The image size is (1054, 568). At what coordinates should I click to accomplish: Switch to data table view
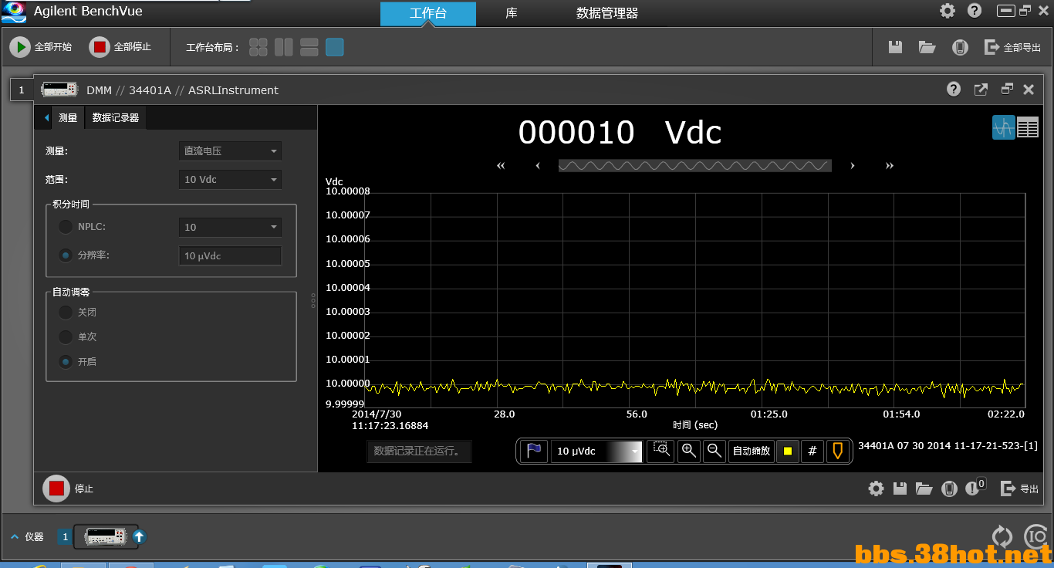pos(1028,127)
